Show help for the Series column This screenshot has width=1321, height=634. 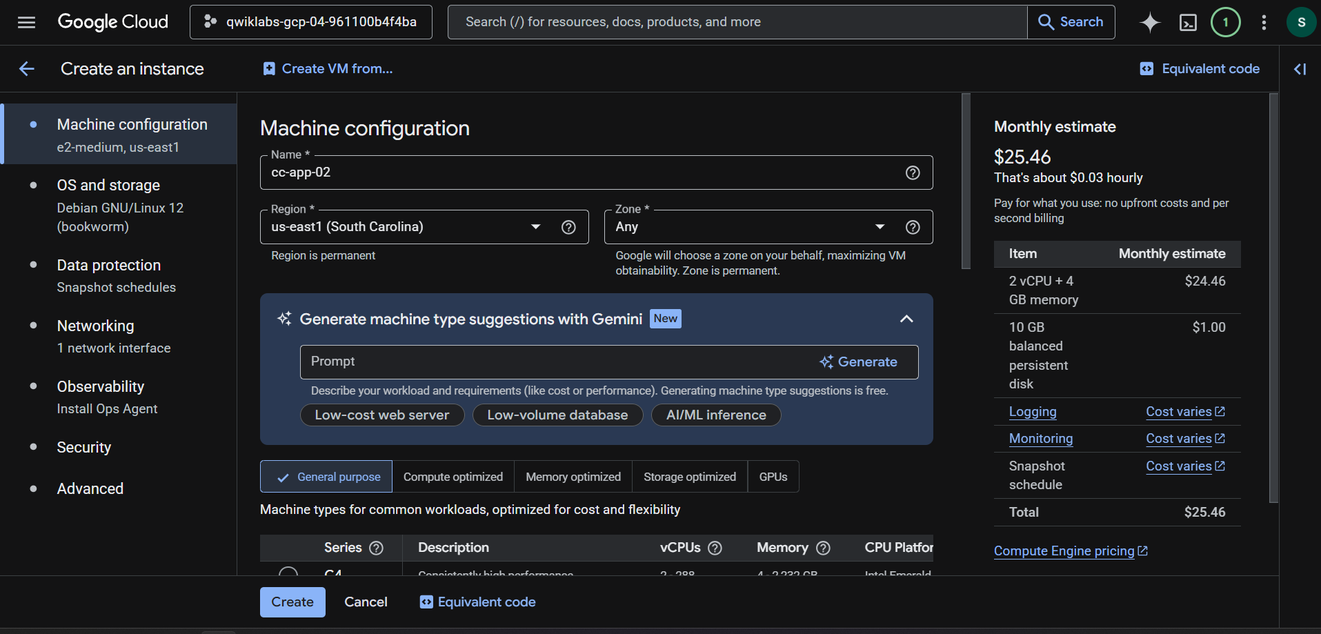376,548
